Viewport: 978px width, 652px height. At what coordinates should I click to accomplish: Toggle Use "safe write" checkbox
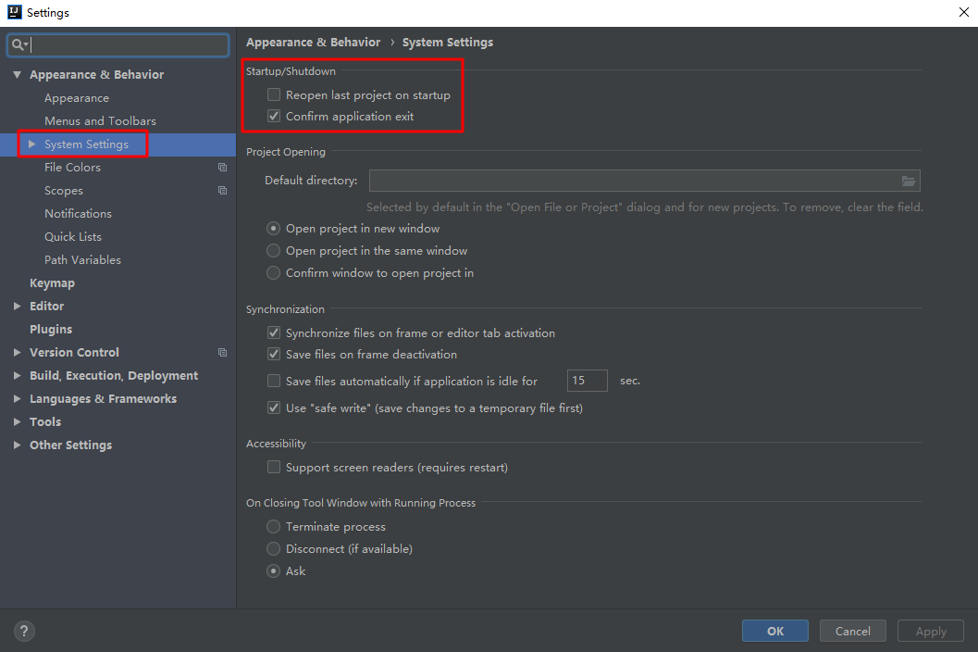click(x=273, y=407)
